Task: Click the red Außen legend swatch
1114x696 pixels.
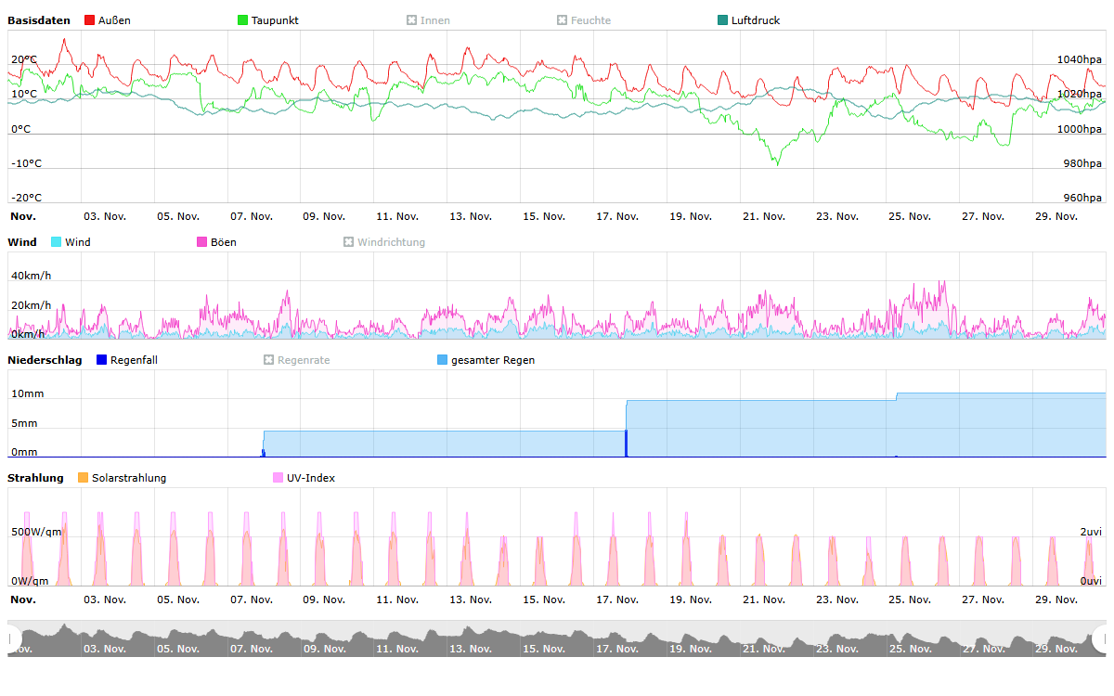Action: click(x=90, y=20)
